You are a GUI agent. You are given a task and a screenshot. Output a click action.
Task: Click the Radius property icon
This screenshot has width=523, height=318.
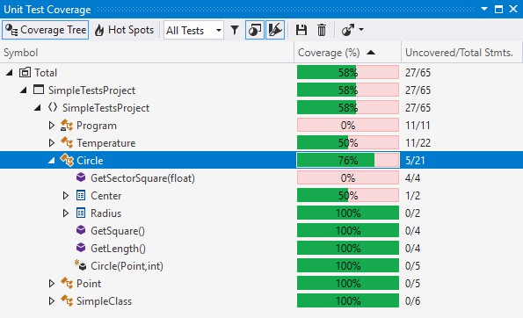(81, 213)
